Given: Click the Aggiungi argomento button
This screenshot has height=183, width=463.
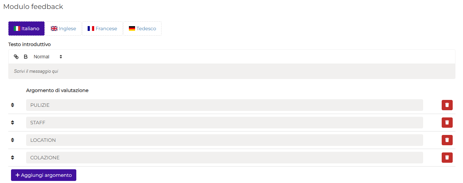Looking at the screenshot, I should coord(44,175).
